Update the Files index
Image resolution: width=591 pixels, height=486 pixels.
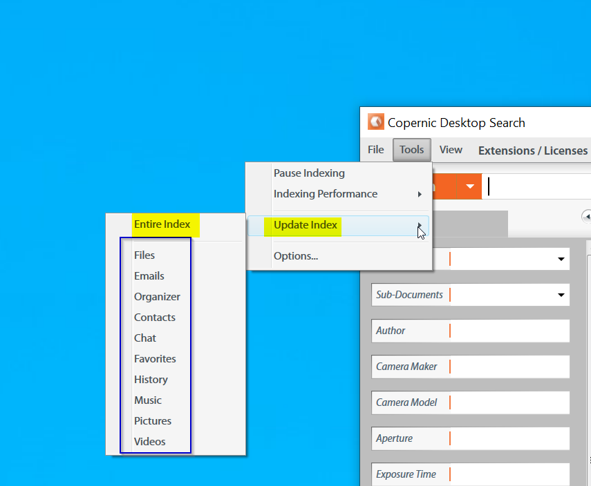[x=176, y=255]
